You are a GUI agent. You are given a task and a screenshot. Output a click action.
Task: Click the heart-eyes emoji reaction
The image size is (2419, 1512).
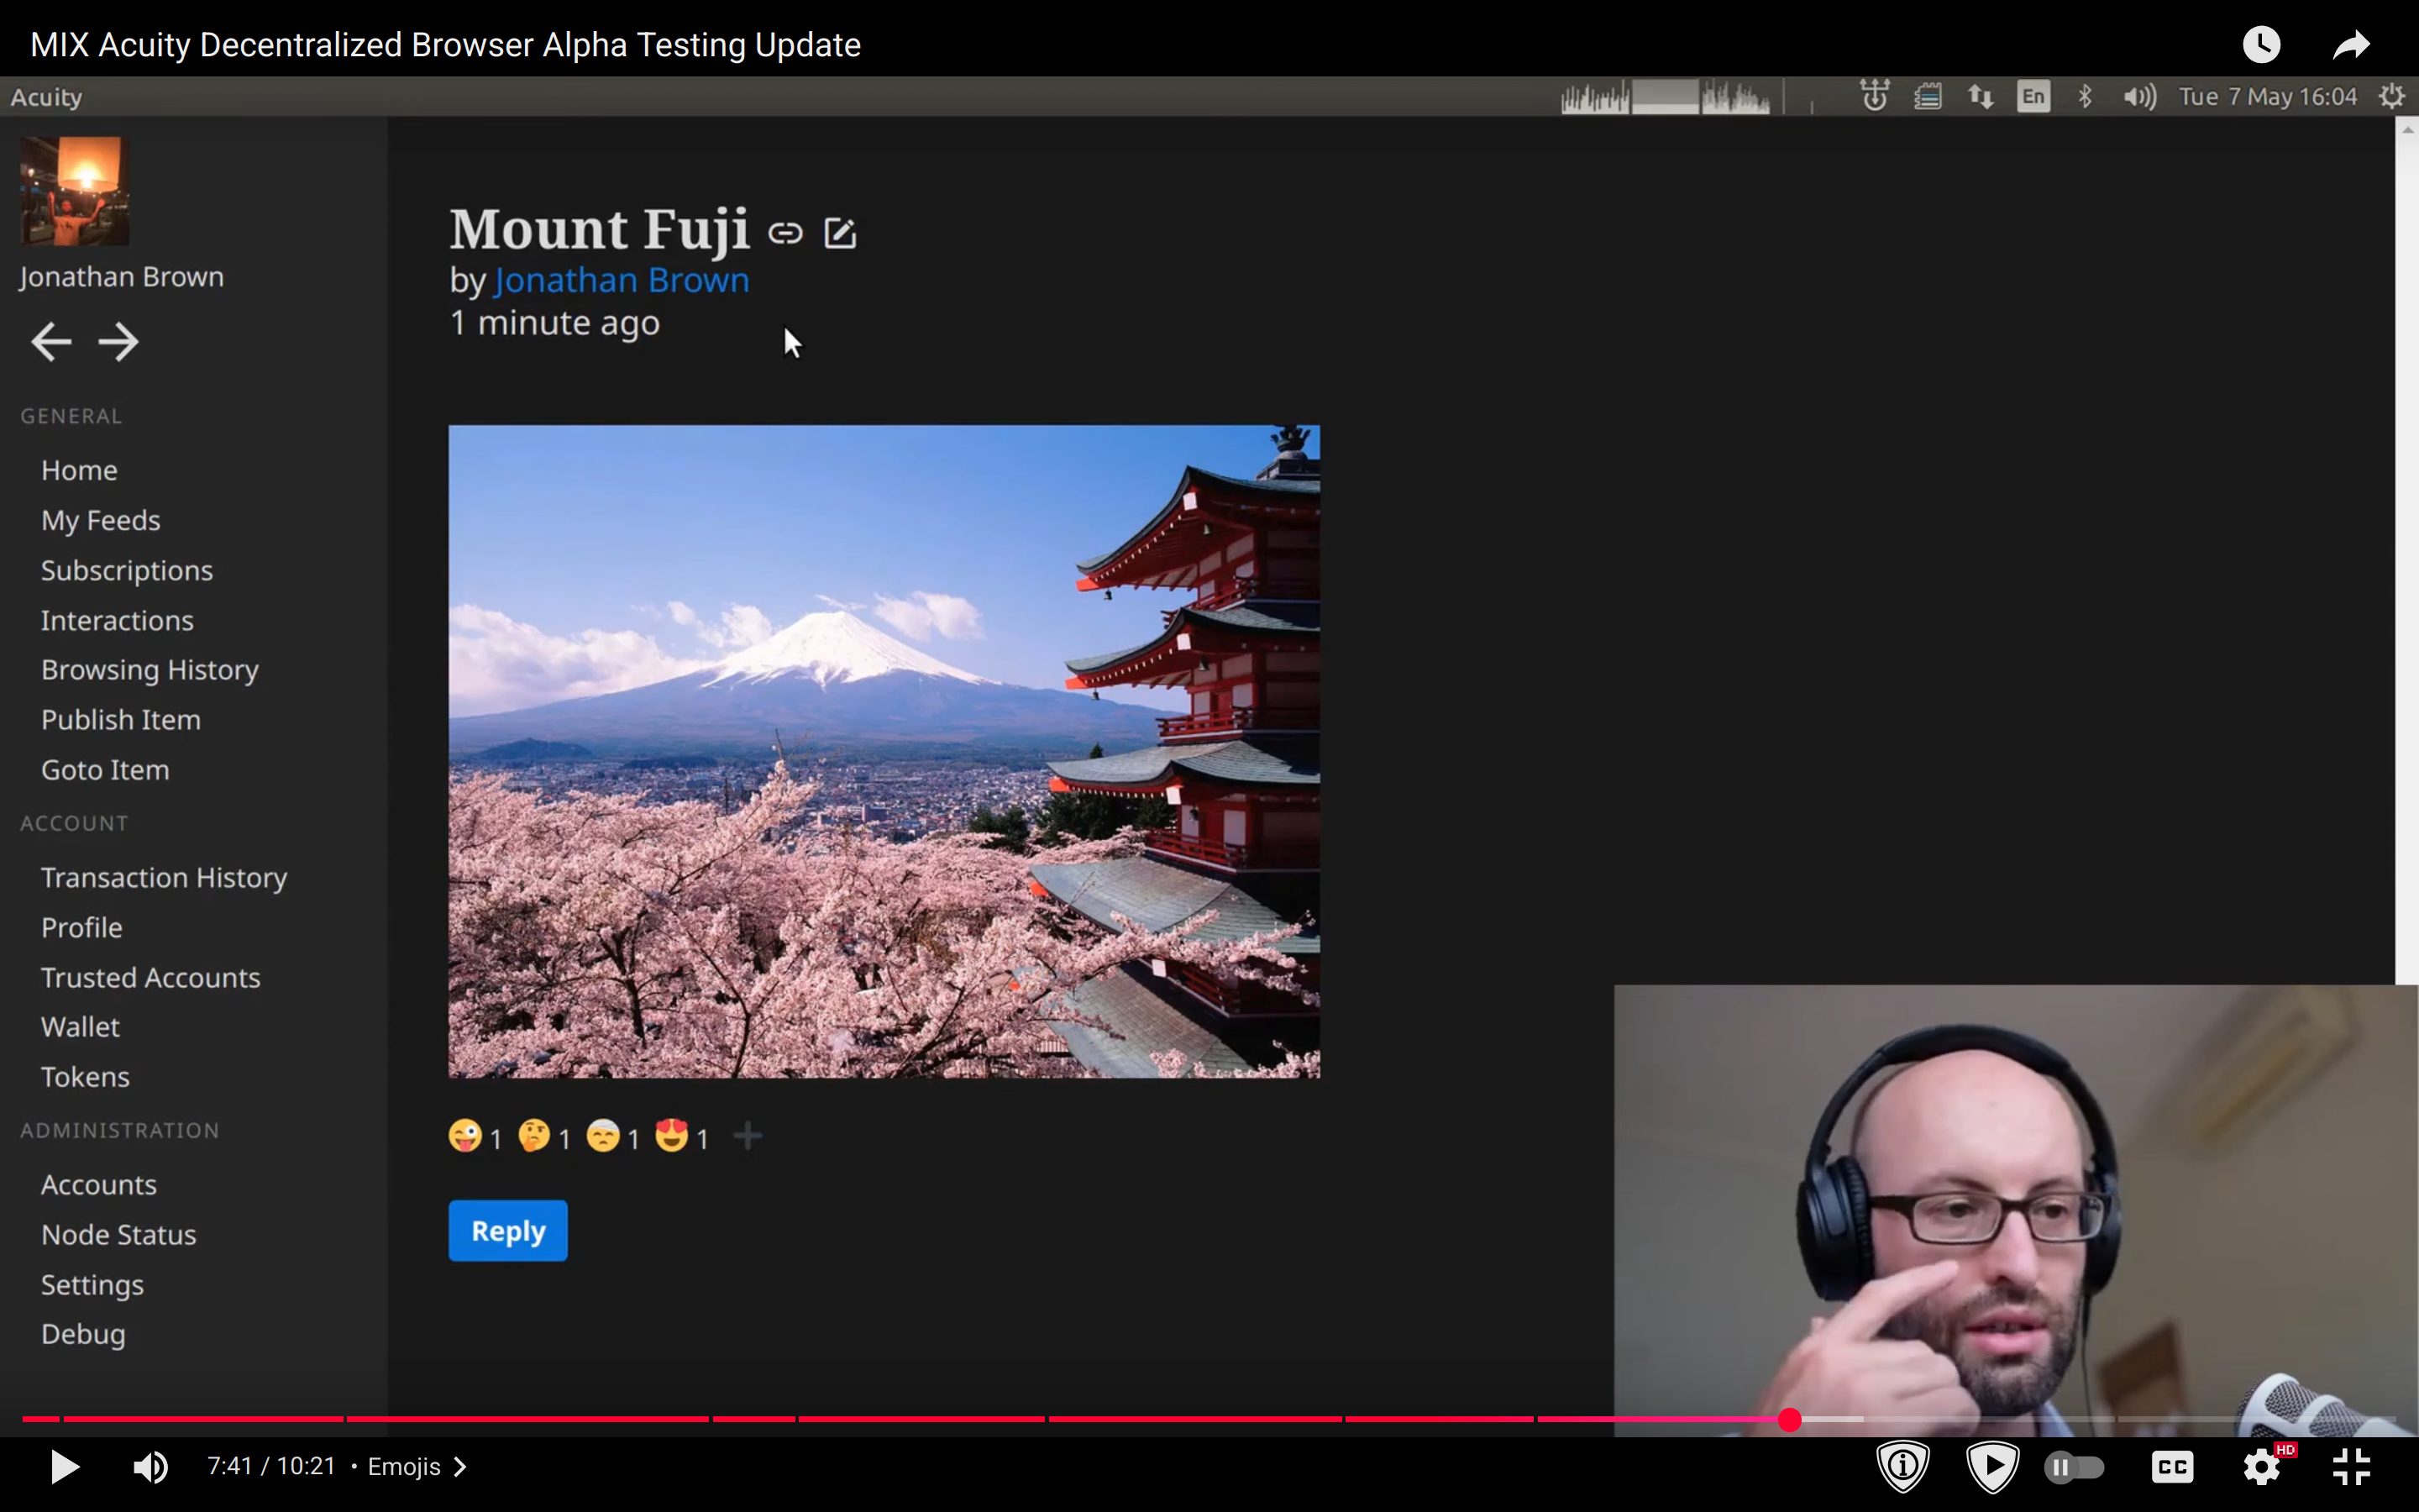(673, 1137)
